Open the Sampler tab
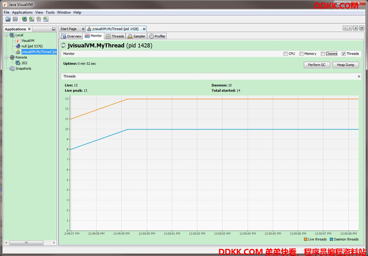 click(x=137, y=36)
